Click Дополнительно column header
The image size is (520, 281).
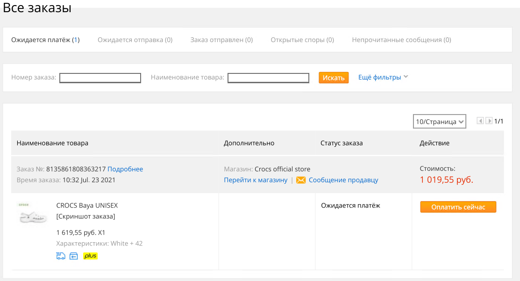click(x=249, y=143)
